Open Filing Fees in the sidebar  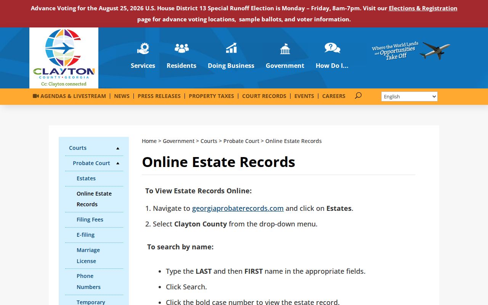(90, 220)
